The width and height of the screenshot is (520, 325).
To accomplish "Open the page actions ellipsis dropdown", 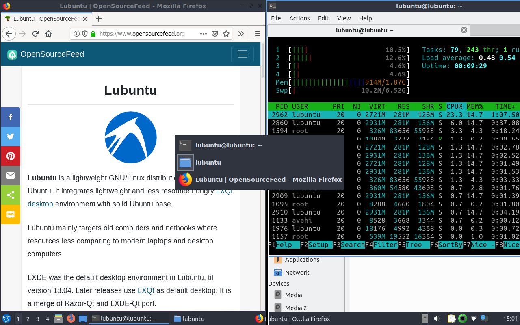I will [x=203, y=34].
